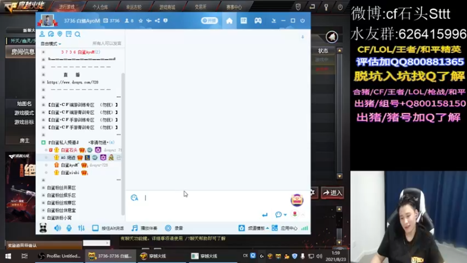Image resolution: width=467 pixels, height=263 pixels.
Task: Expand the 3736 白鲨AyoM root channel
Action: [43, 52]
